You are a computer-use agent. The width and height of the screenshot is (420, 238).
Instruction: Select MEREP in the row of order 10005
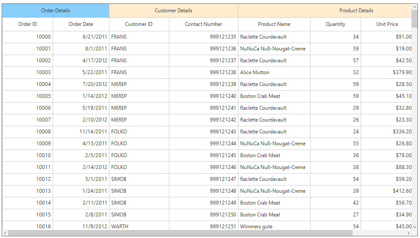click(139, 96)
